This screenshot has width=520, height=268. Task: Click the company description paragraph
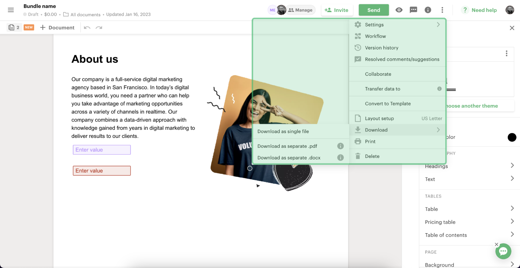[x=133, y=108]
